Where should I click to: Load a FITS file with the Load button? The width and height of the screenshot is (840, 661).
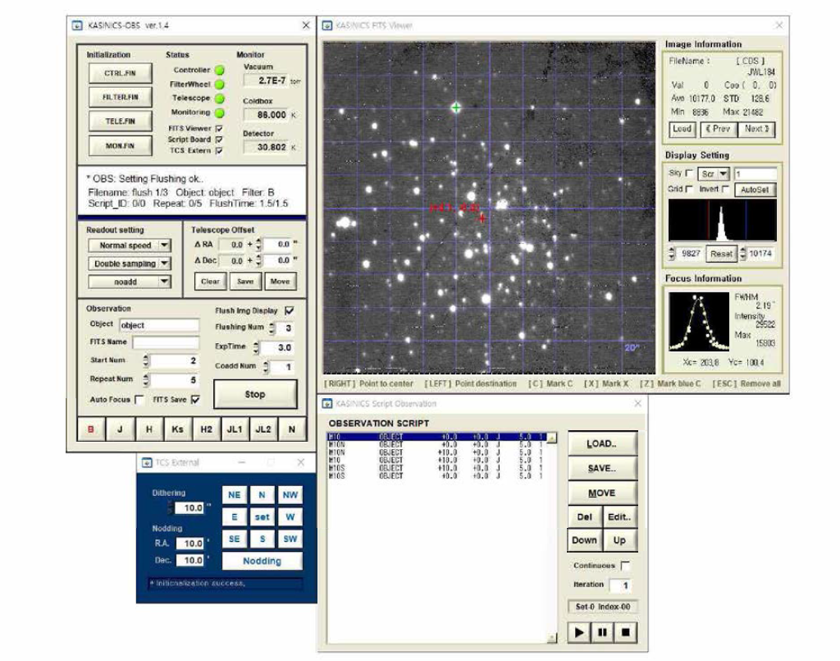coord(682,129)
